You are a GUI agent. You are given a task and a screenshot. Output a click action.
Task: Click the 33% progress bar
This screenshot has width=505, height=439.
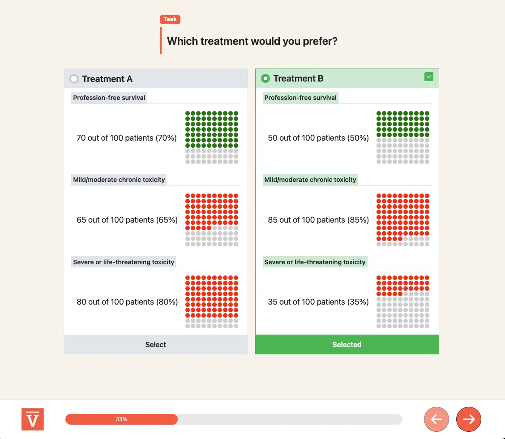pyautogui.click(x=233, y=419)
